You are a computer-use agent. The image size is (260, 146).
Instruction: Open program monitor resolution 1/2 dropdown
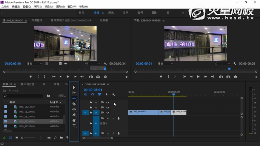[x=222, y=63]
